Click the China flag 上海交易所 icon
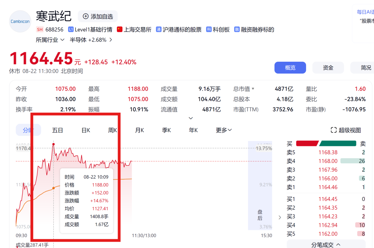The width and height of the screenshot is (374, 248). pos(120,29)
